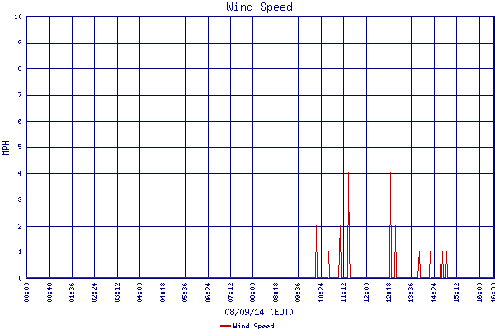This screenshot has height=330, width=495.
Task: Click x-axis time label '04:48'
Action: pos(163,292)
